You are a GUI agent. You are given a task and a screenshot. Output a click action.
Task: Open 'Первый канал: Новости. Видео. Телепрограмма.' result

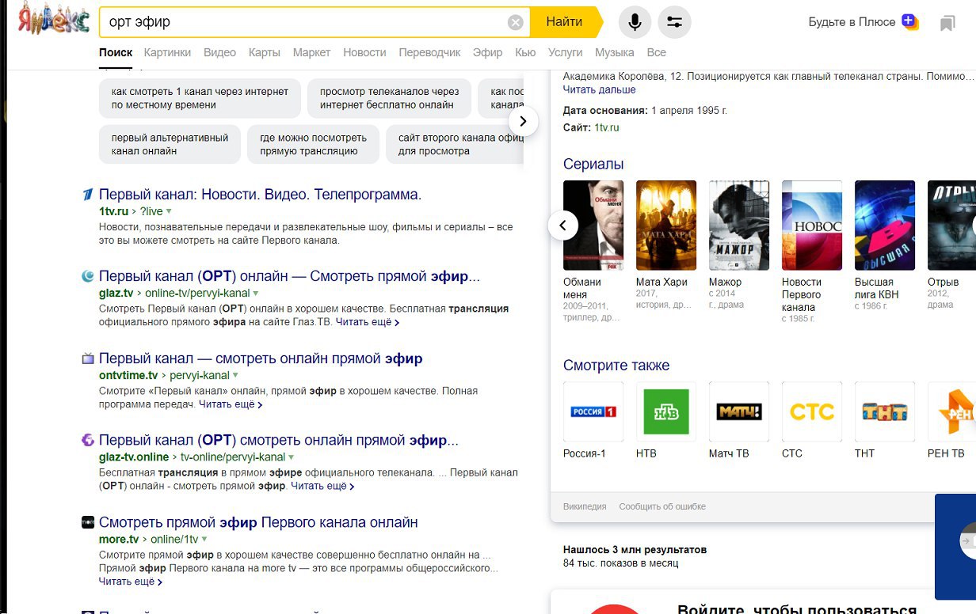click(x=260, y=195)
